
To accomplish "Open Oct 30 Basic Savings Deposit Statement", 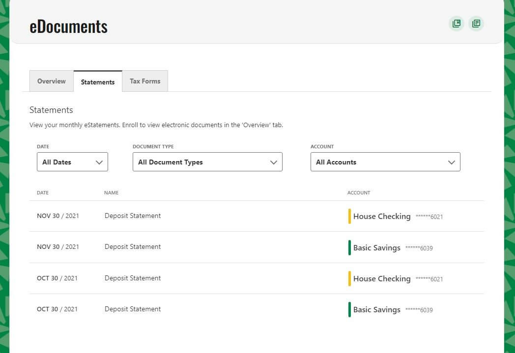I will click(133, 309).
